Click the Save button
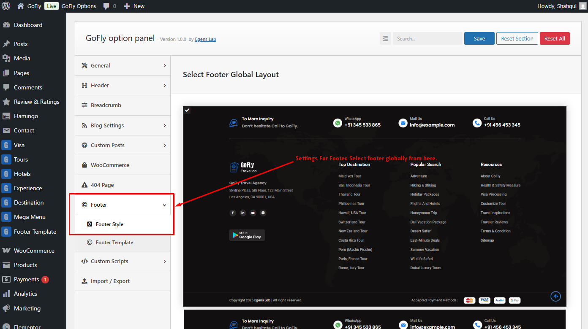The image size is (588, 329). coord(479,38)
